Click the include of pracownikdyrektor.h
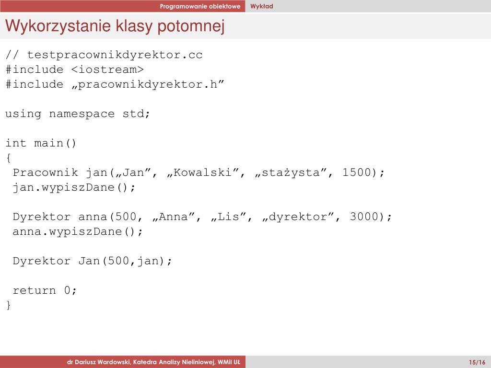491x368 pixels. pos(115,84)
